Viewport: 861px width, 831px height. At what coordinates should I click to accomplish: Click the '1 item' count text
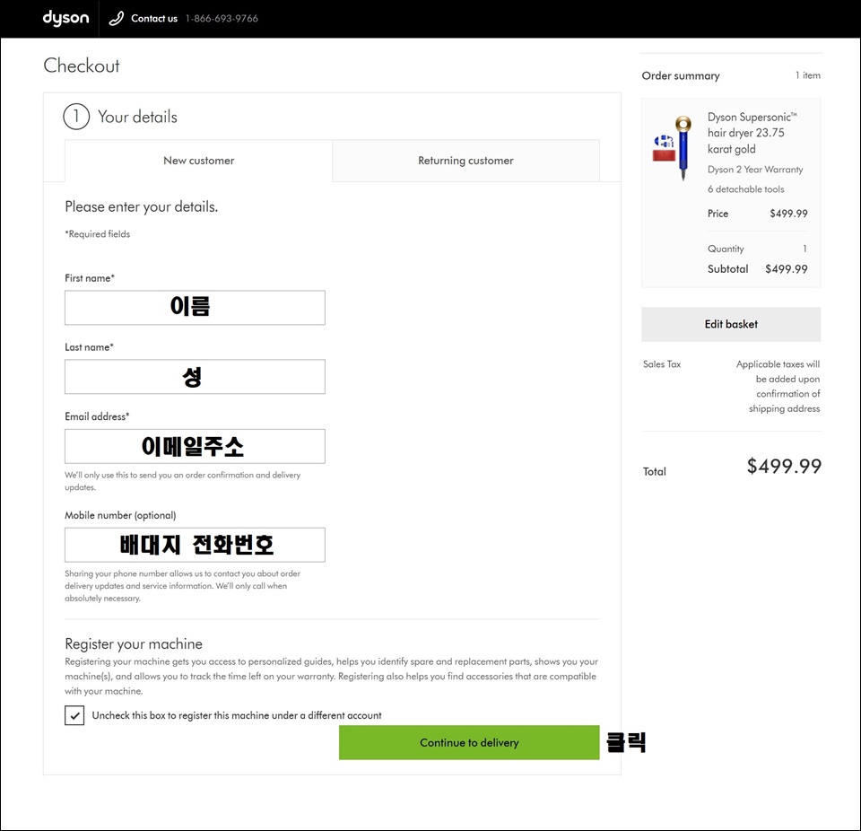pos(808,75)
